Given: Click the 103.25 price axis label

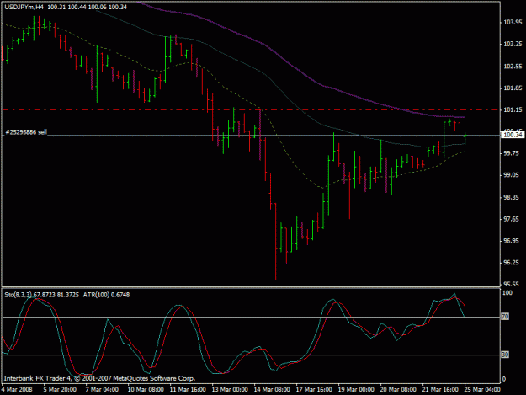Looking at the screenshot, I should 513,45.
